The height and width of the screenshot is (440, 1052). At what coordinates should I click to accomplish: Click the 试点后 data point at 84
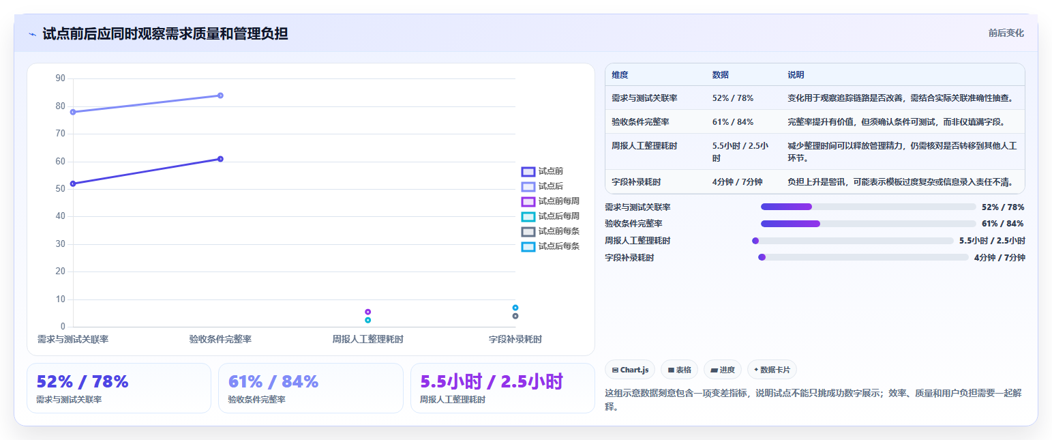click(x=220, y=96)
